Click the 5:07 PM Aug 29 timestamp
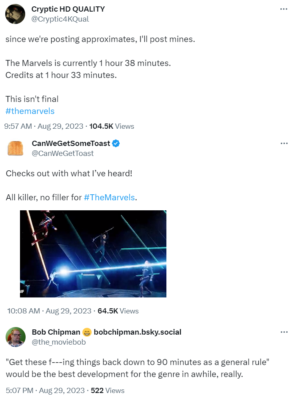Viewport: 294px width, 399px height. tap(45, 391)
